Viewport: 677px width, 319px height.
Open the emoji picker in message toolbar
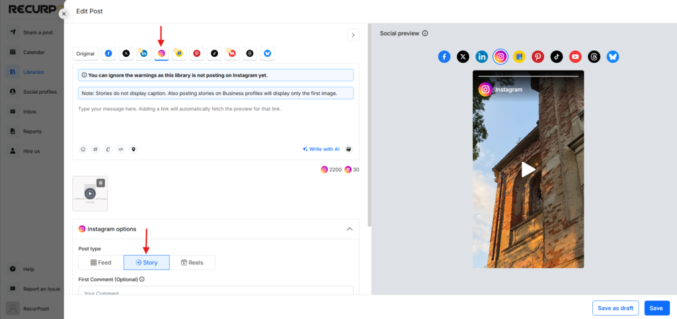tap(83, 149)
